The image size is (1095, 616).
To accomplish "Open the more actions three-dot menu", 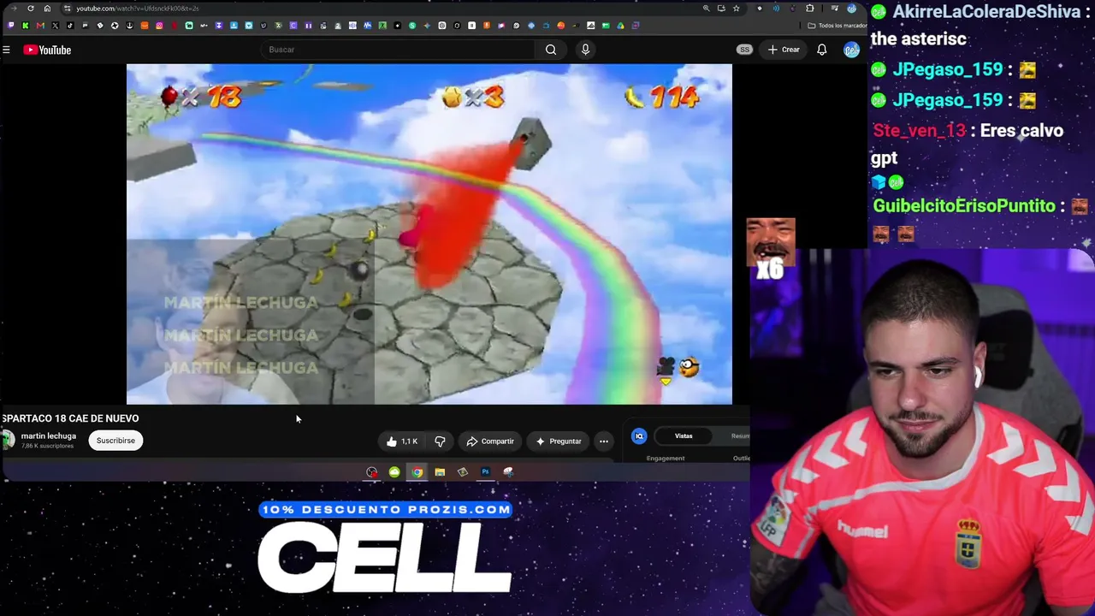I will (604, 441).
